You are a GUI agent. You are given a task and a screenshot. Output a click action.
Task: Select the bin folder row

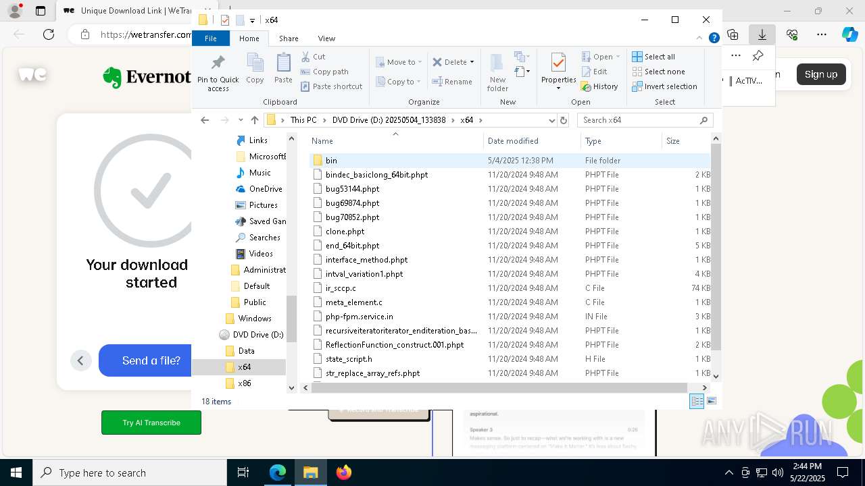[510, 161]
